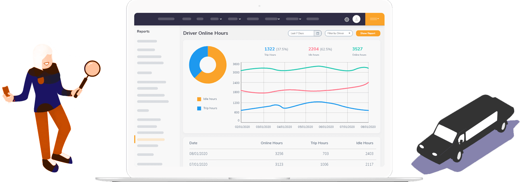The image size is (520, 182).
Task: Open the user profile avatar
Action: tap(357, 19)
